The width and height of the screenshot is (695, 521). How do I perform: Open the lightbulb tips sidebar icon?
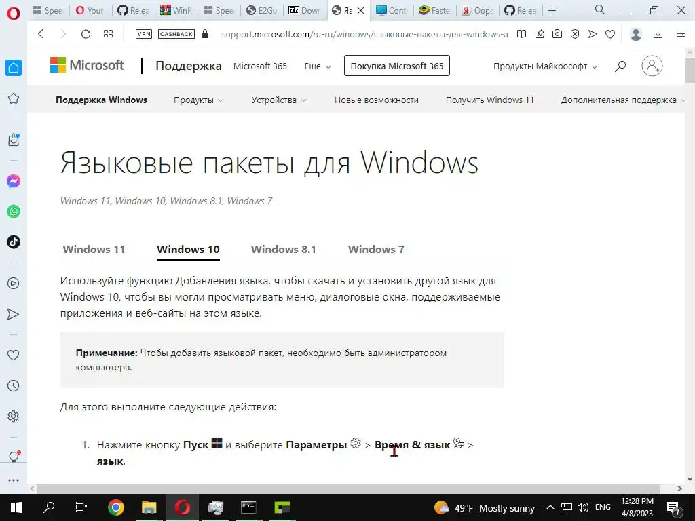tap(14, 457)
